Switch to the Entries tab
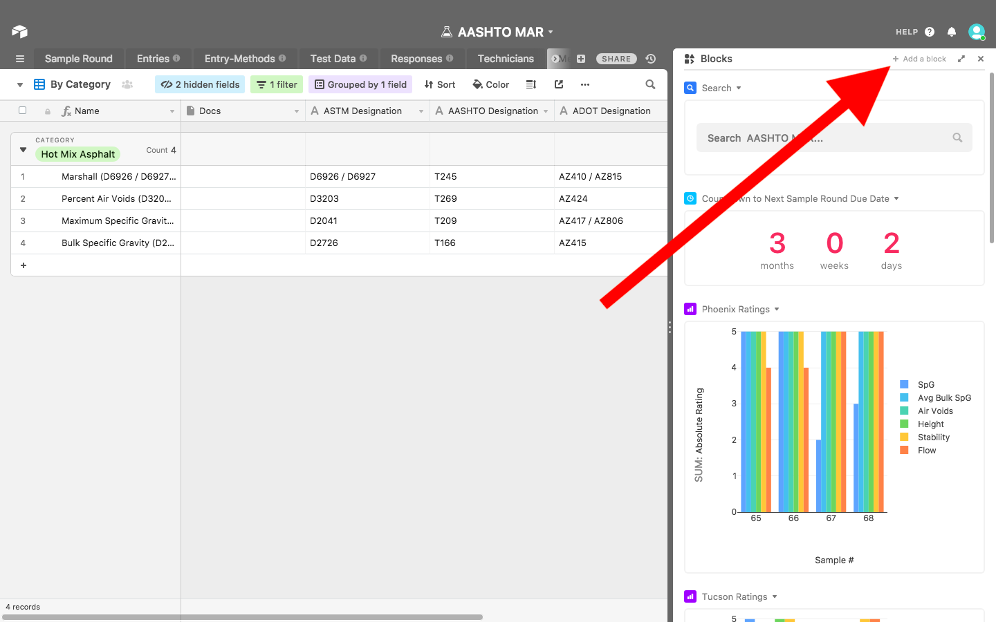The image size is (996, 622). [158, 59]
